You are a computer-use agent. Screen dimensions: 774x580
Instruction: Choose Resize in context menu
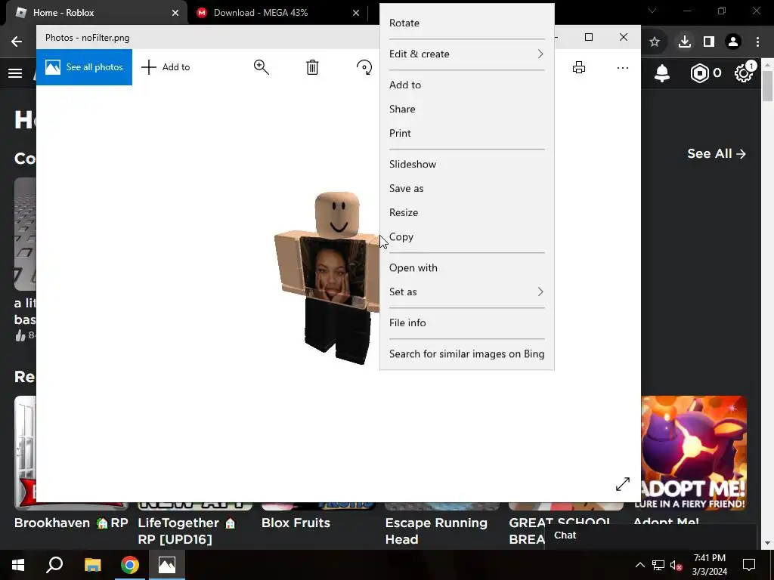(x=466, y=212)
